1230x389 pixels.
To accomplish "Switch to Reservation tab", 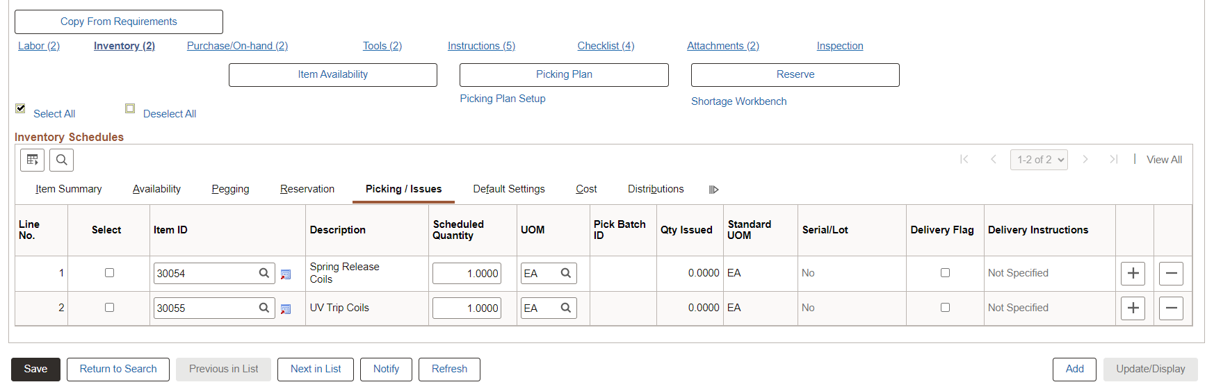I will (x=307, y=189).
